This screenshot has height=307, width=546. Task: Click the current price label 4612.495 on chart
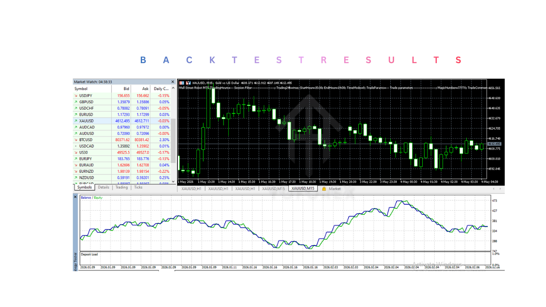pyautogui.click(x=495, y=144)
